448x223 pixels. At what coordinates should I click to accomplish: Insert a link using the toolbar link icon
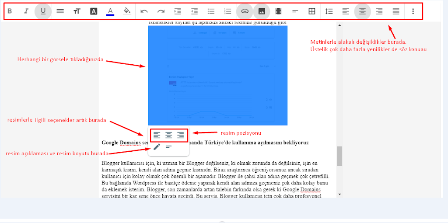(245, 11)
